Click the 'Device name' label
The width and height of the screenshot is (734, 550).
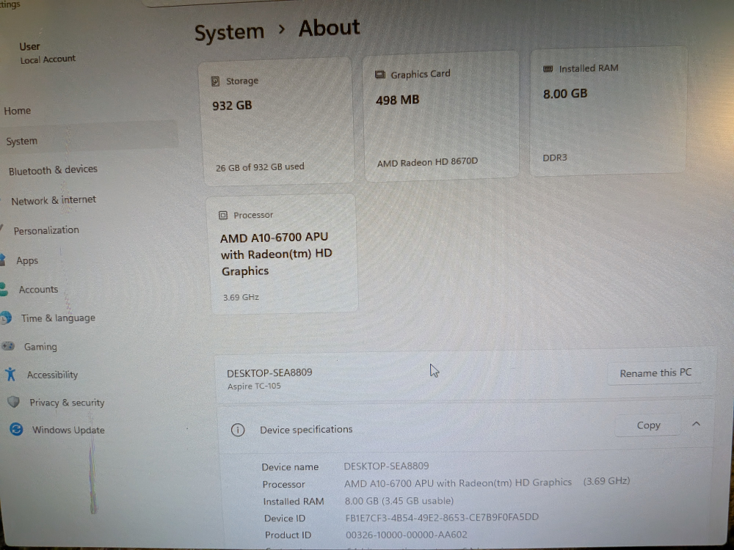(x=290, y=466)
